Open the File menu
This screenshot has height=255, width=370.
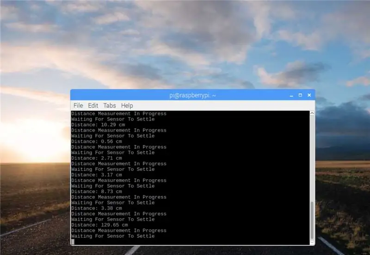[x=78, y=106]
